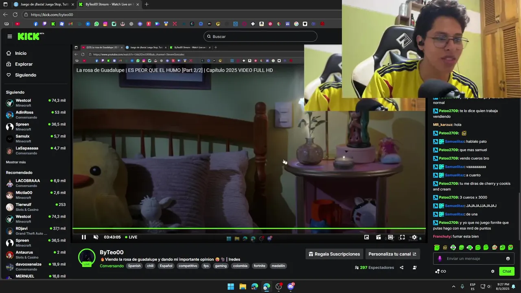521x293 pixels.
Task: Open RDjavi recommended channel
Action: [36, 231]
